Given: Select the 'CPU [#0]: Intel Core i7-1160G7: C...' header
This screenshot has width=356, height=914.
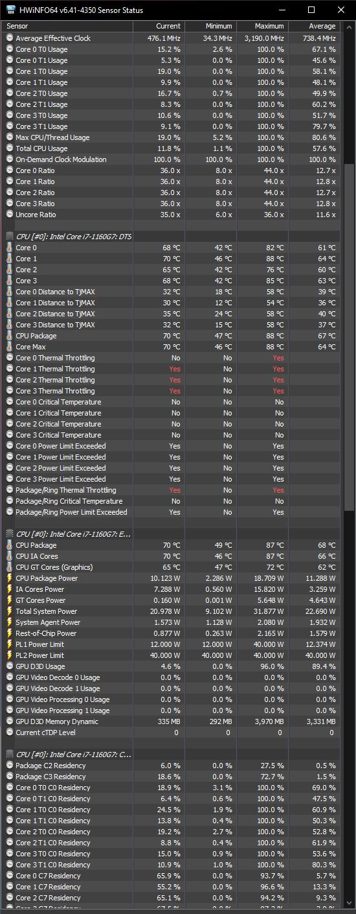Looking at the screenshot, I should [x=73, y=755].
